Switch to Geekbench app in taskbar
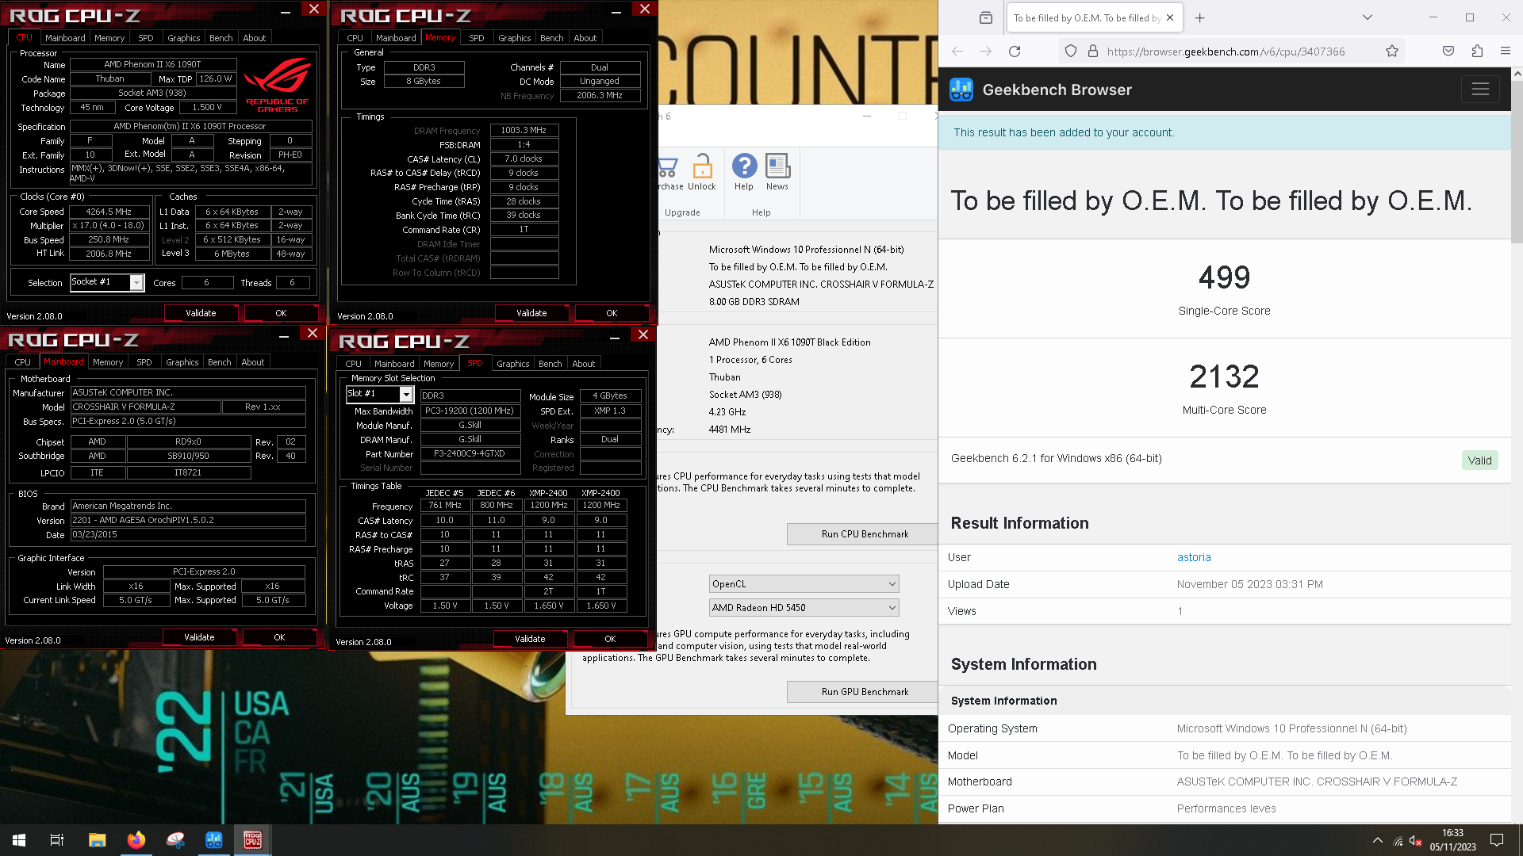 click(214, 840)
